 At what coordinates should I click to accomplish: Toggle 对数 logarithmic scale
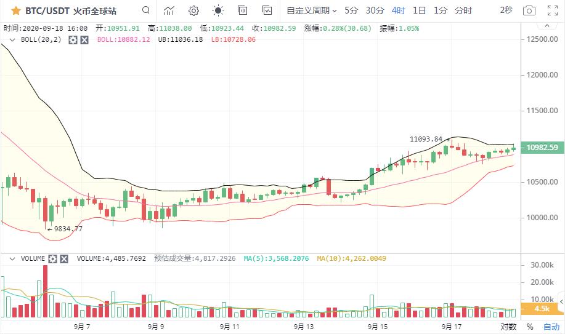click(x=508, y=327)
